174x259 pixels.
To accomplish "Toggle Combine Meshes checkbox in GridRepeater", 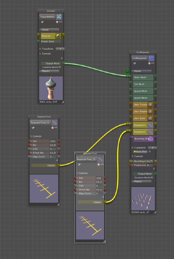I will coord(152,177).
